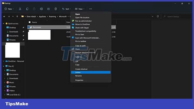Select Videos under This PC
Viewport: 194px width, 109px height.
click(x=12, y=90)
